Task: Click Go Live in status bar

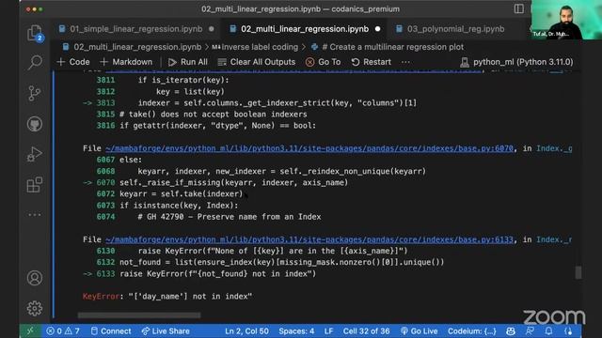Action: [x=419, y=331]
